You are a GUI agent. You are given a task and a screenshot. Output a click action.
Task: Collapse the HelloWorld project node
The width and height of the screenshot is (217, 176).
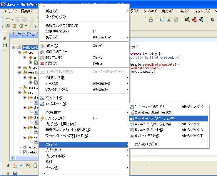pyautogui.click(x=14, y=48)
